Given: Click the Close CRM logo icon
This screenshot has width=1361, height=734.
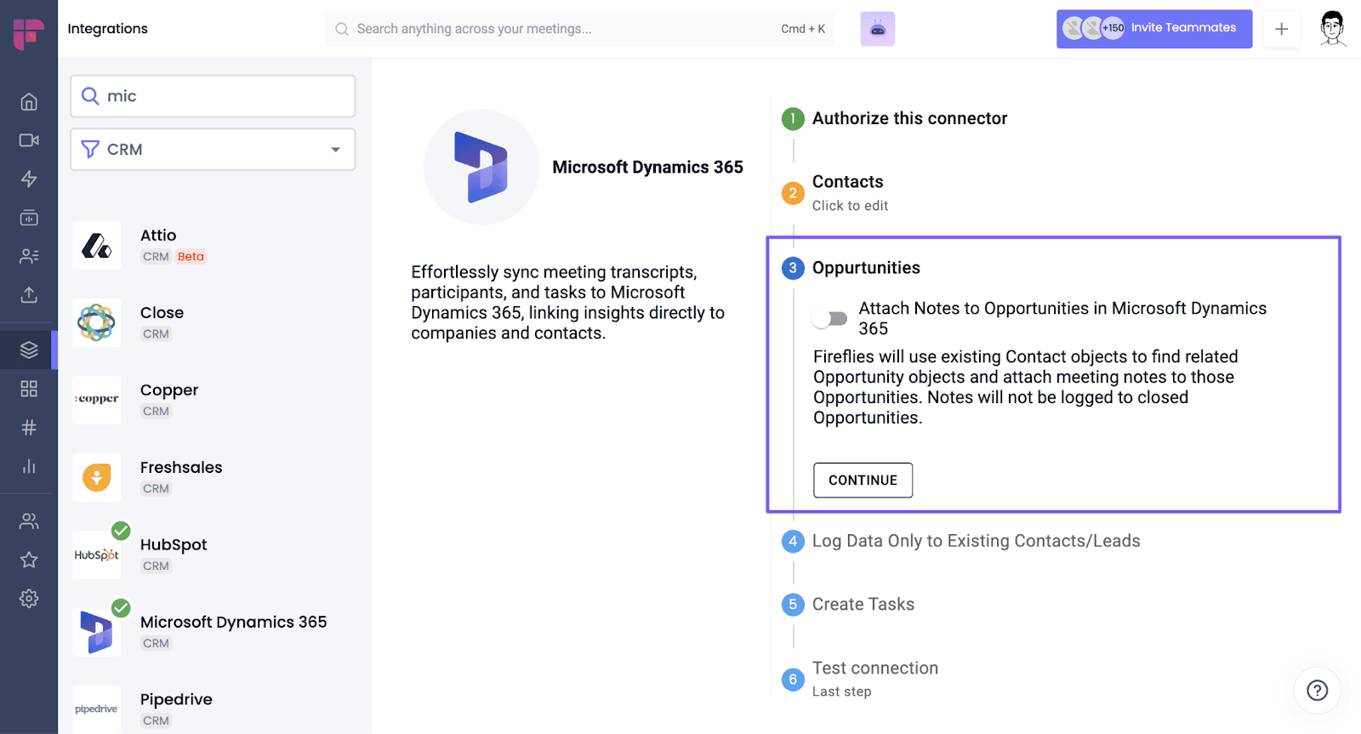Looking at the screenshot, I should pyautogui.click(x=97, y=323).
